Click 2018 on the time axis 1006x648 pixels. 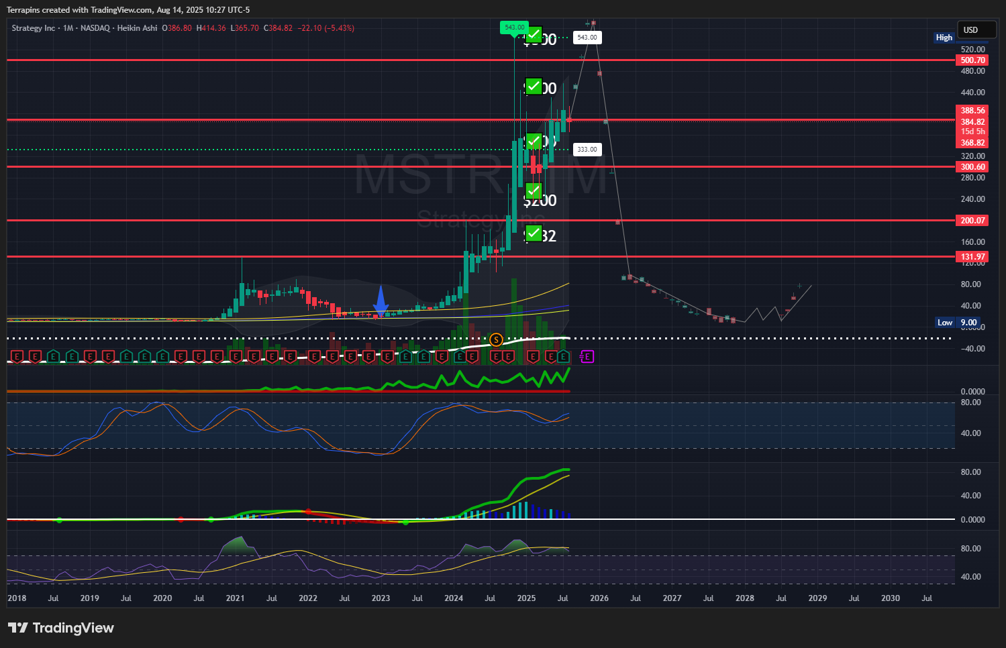coord(17,598)
